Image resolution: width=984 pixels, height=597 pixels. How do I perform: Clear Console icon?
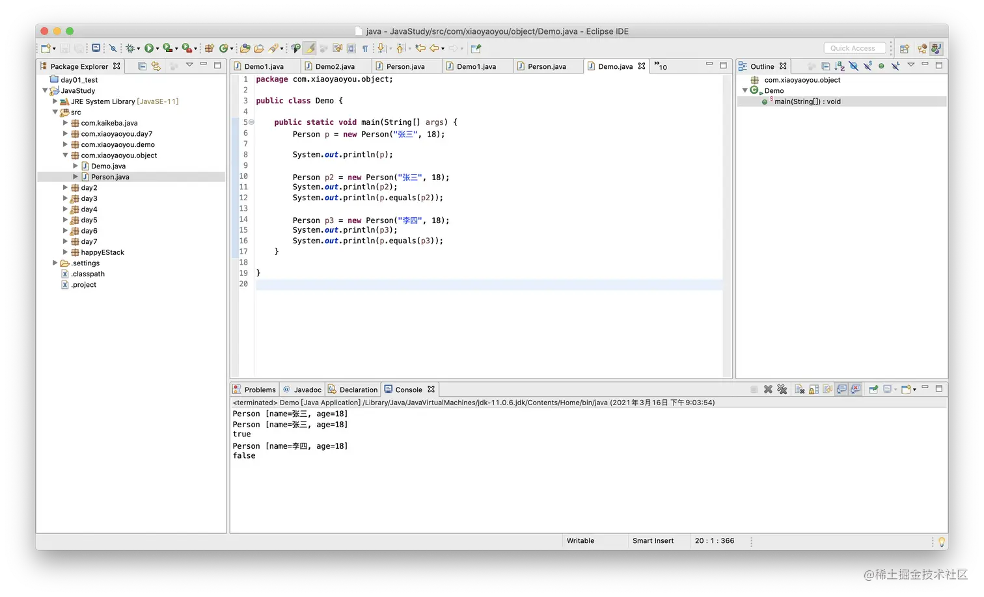(x=800, y=389)
